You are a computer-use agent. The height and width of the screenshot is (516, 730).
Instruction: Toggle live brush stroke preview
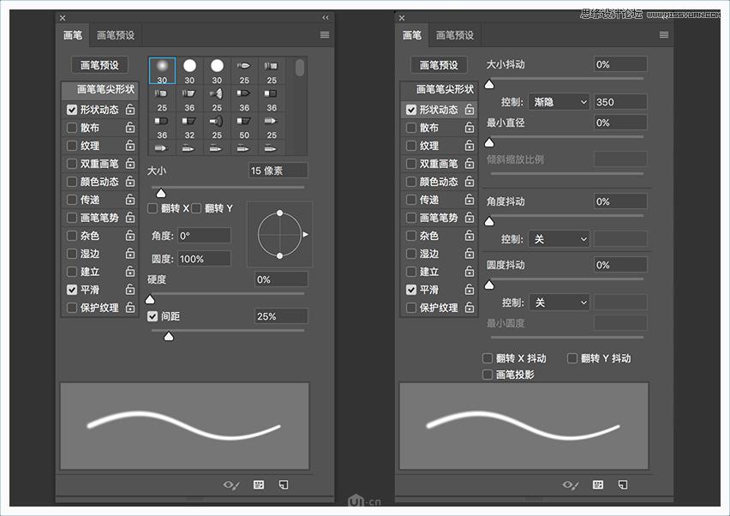[230, 484]
